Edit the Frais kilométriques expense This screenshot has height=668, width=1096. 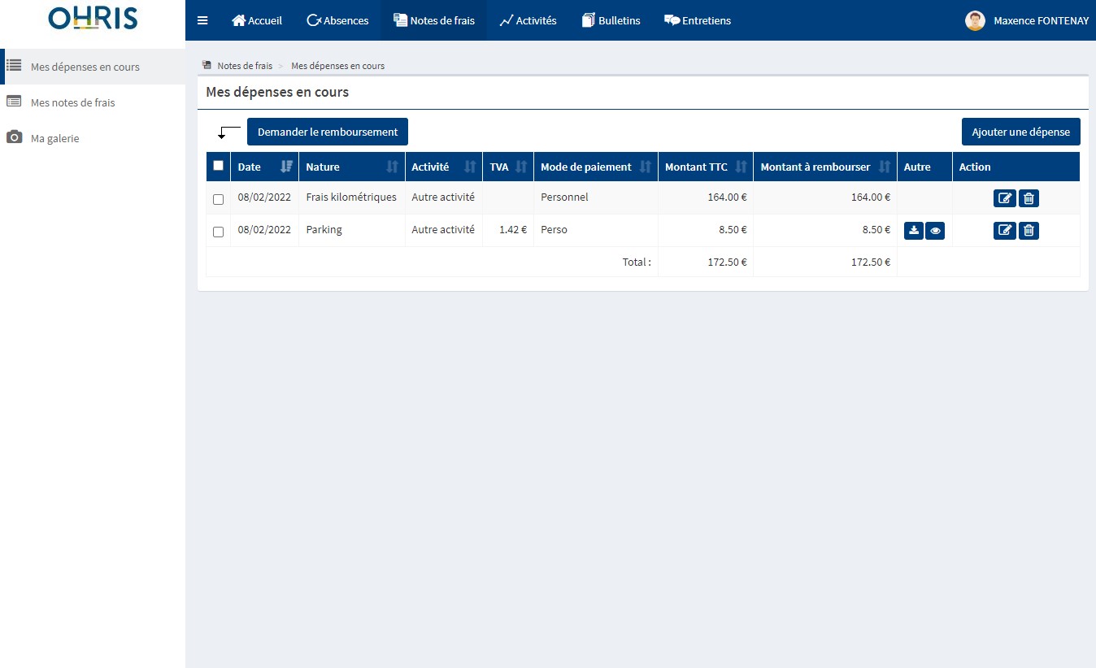[1005, 198]
